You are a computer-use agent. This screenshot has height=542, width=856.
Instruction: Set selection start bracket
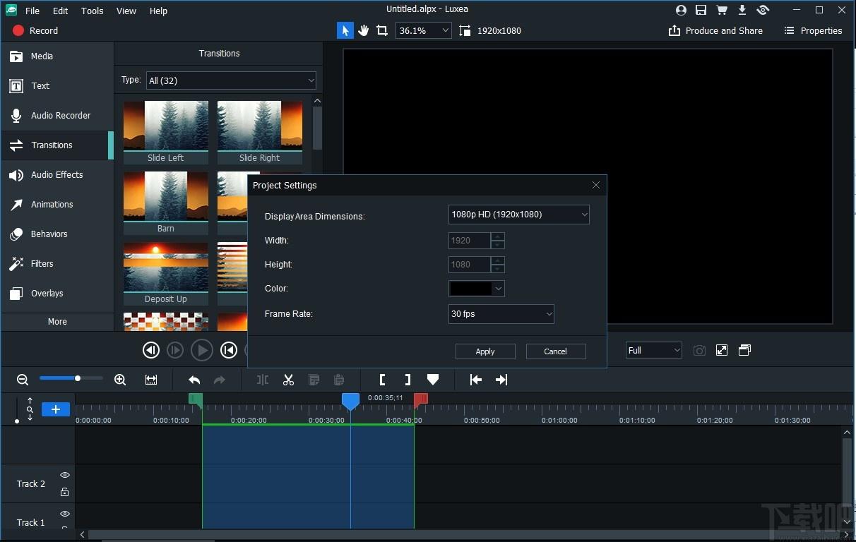(382, 380)
